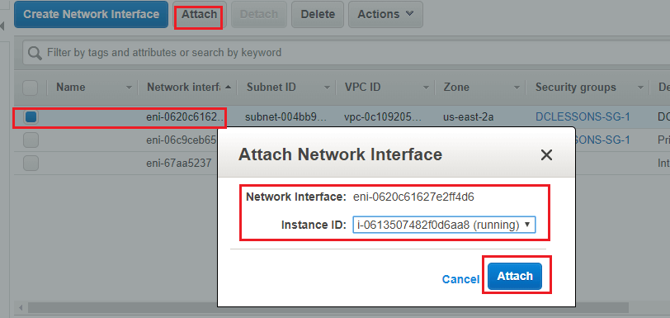
Task: Click the search magnifier icon in filter bar
Action: [35, 53]
